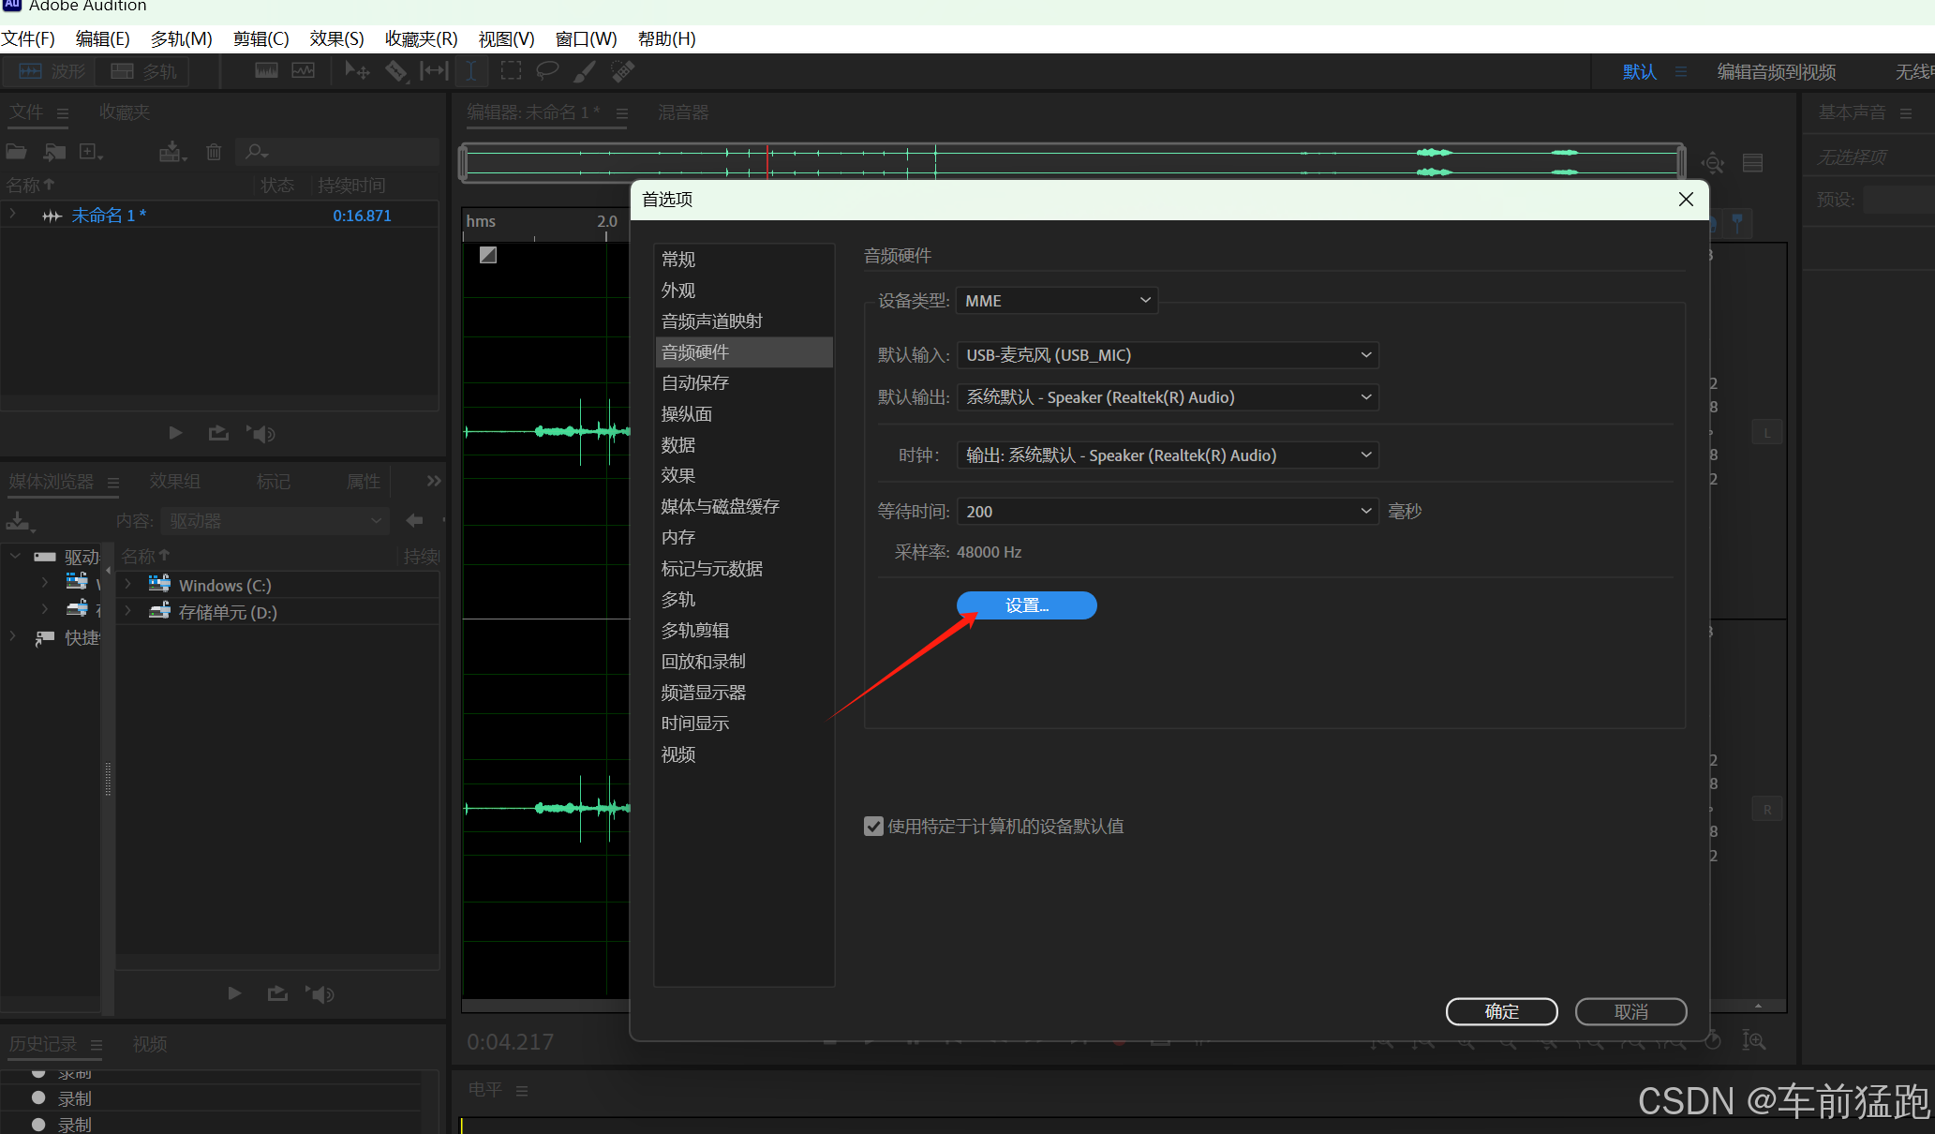1935x1134 pixels.
Task: Open the 设备类型 MME dropdown
Action: click(x=1056, y=301)
